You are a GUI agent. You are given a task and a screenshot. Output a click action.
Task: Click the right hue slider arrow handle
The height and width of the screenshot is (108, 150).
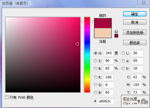tap(92, 21)
